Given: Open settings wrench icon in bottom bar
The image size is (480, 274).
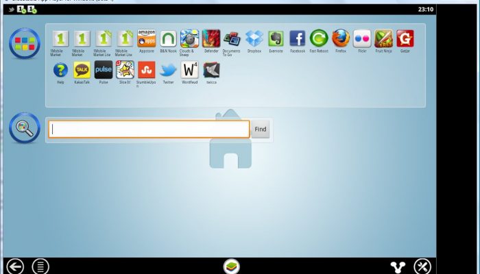Looking at the screenshot, I should tap(422, 266).
